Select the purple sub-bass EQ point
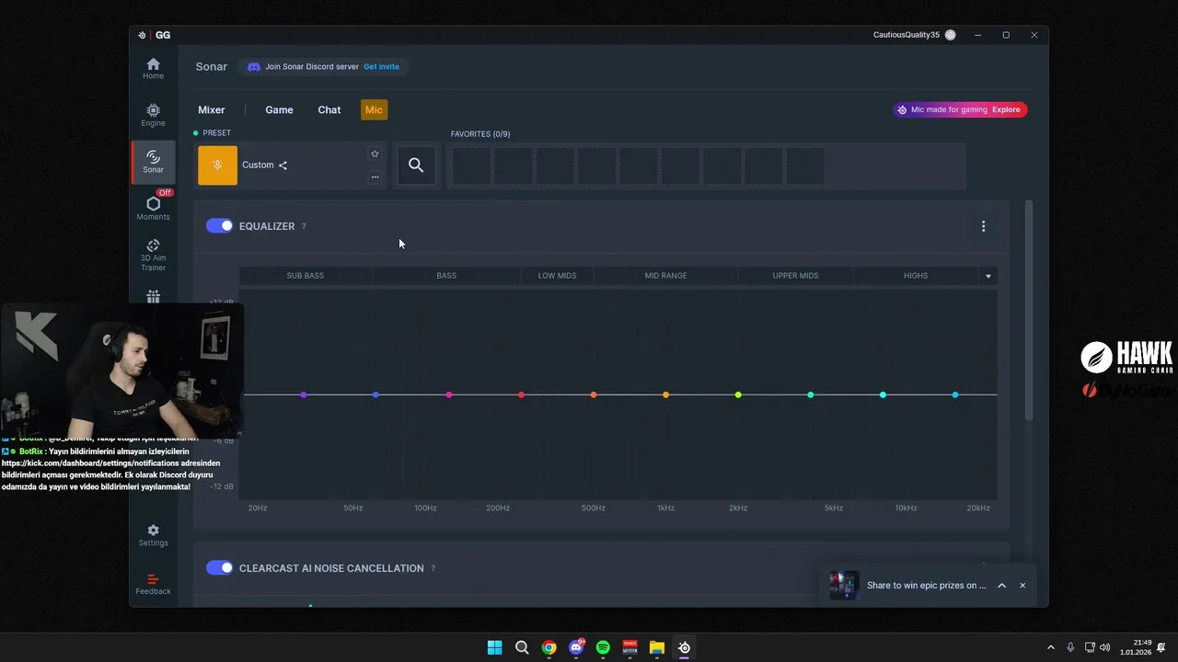Screen dimensions: 1178x662 [x=304, y=394]
